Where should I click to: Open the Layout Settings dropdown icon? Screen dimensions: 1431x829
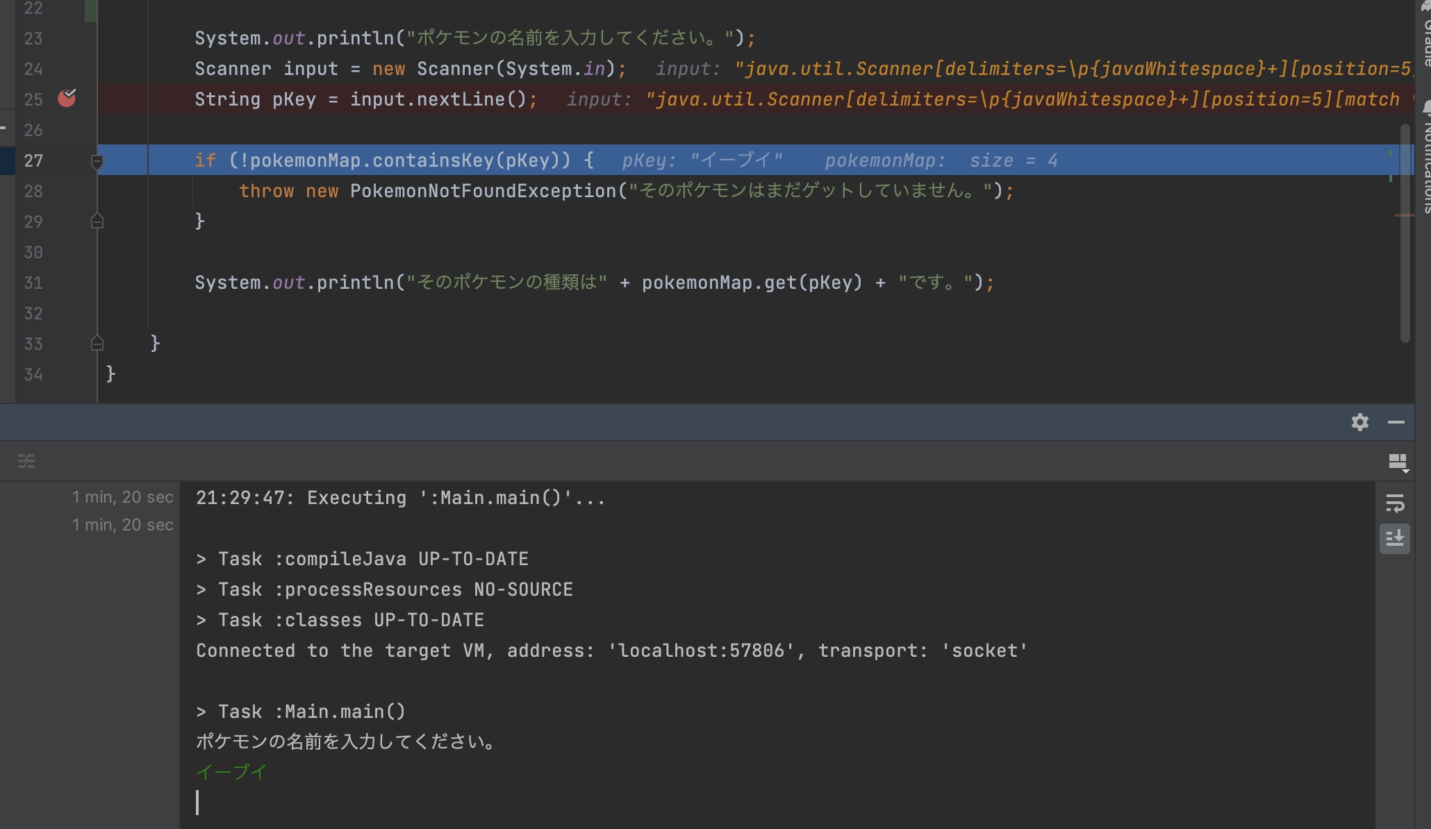[1397, 462]
